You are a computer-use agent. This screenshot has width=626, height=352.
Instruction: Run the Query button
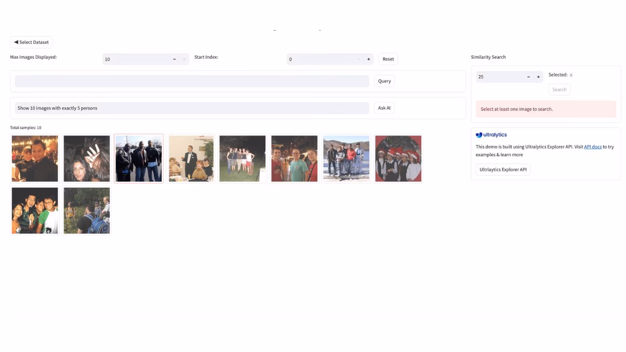[384, 81]
